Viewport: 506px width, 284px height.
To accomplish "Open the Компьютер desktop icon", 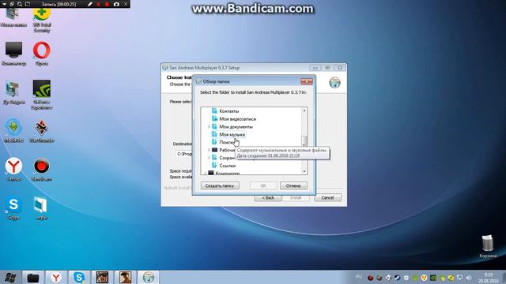I will point(13,54).
